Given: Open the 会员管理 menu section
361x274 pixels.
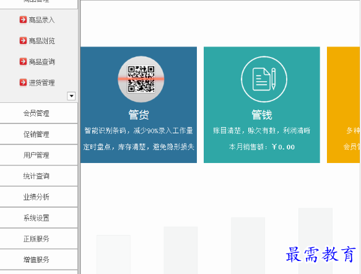Looking at the screenshot, I should 38,113.
